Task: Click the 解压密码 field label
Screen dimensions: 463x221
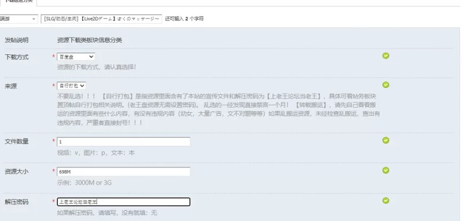Action: 17,202
